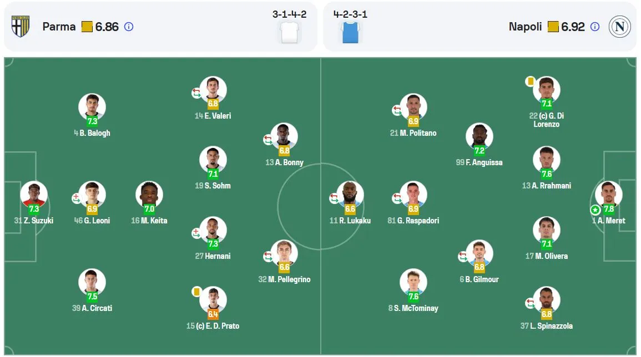641x357 pixels.
Task: Select Z. Suzuki goalkeeper photo
Action: tap(34, 194)
